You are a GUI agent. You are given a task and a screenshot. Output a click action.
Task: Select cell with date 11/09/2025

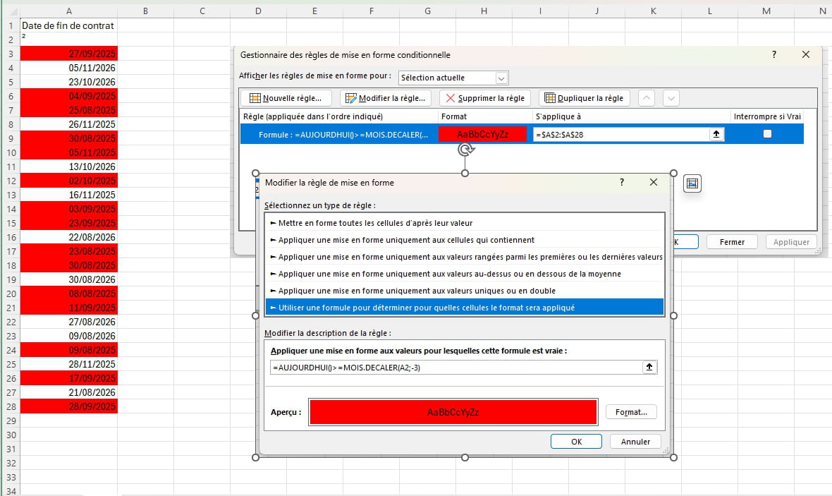pyautogui.click(x=69, y=308)
